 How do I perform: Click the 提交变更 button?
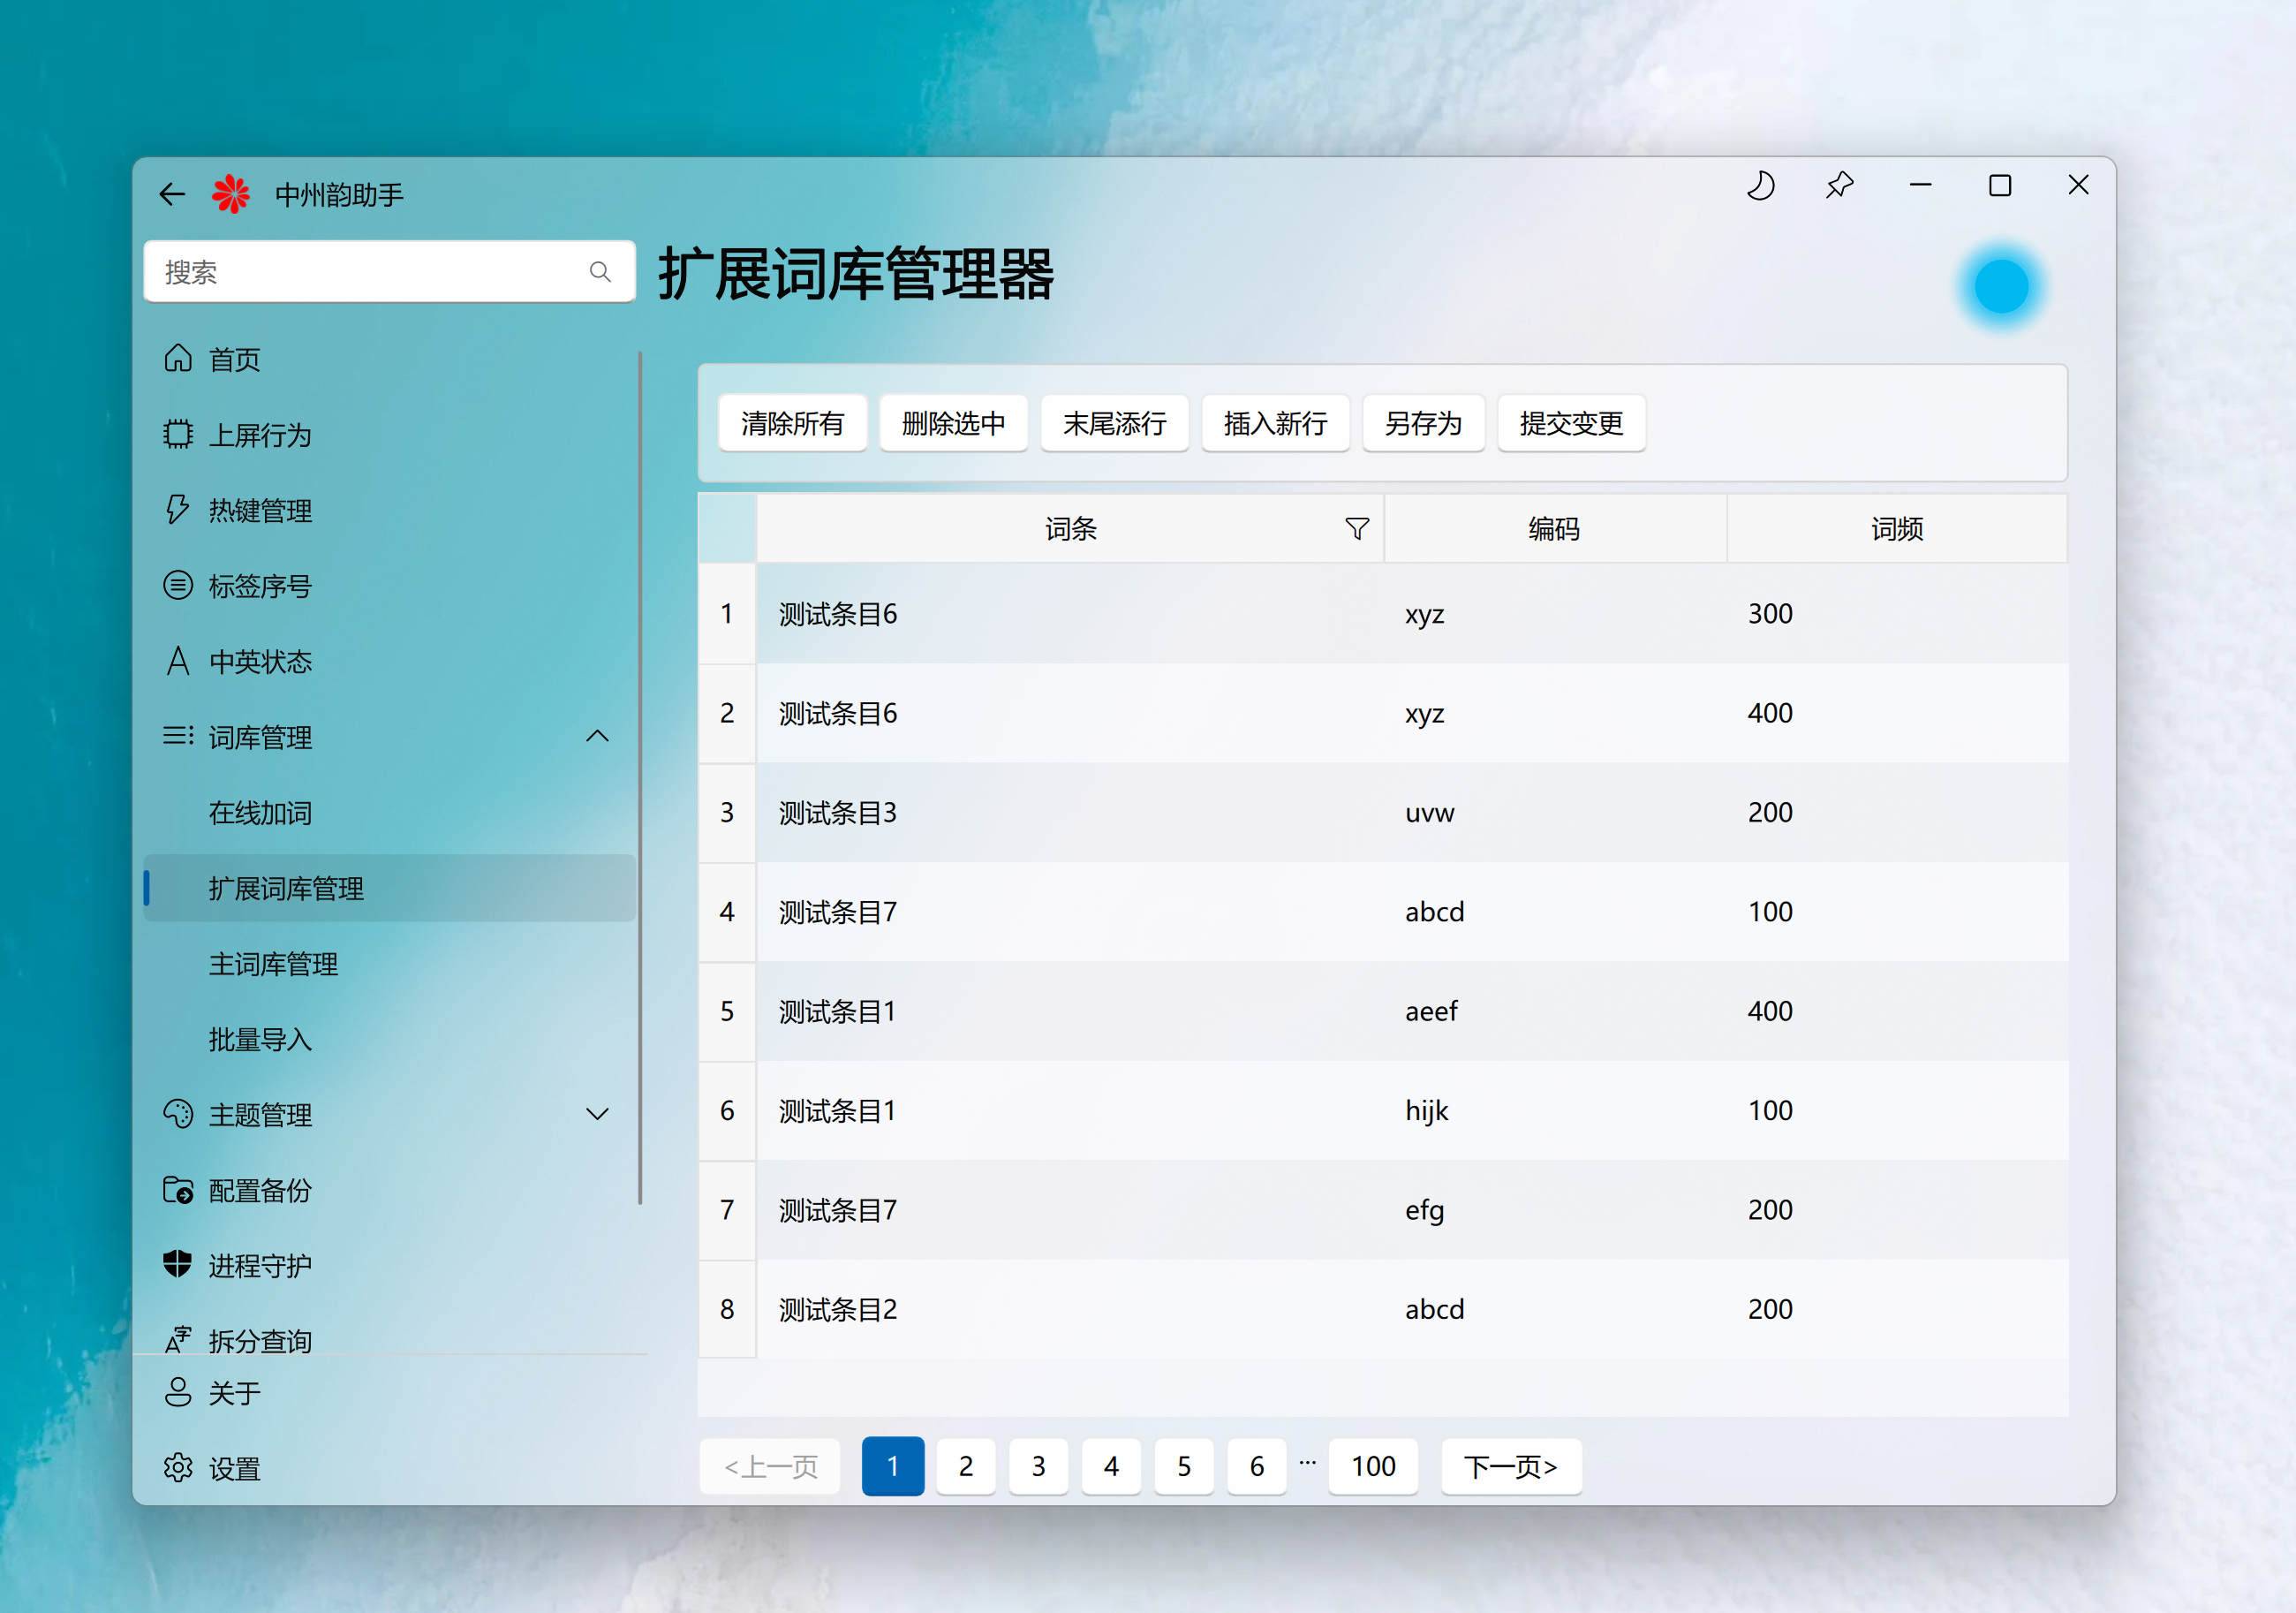pyautogui.click(x=1570, y=423)
